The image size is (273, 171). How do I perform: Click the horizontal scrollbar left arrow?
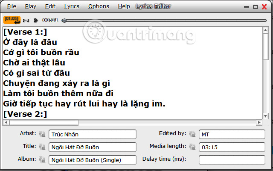[x=6, y=122]
